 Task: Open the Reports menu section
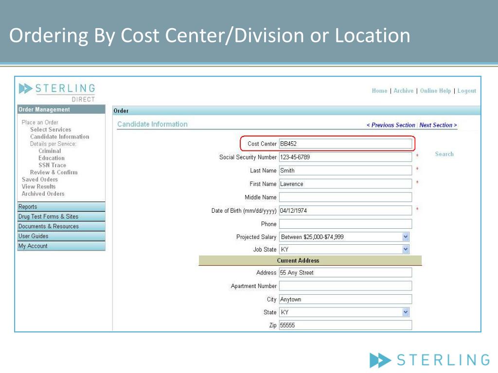61,207
